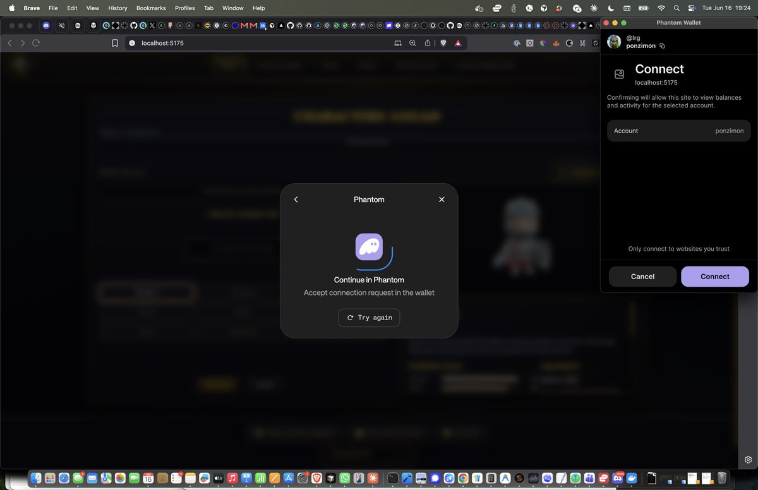Select the Account ponzimon row
This screenshot has width=758, height=490.
point(678,131)
